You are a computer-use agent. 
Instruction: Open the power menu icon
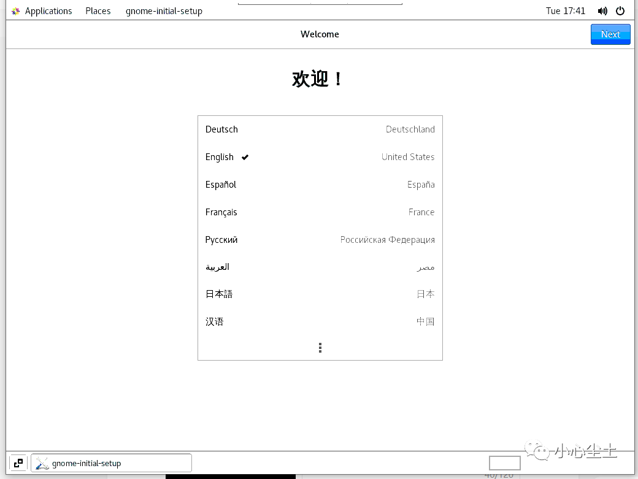[620, 11]
